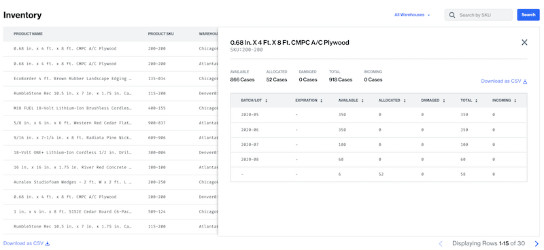The image size is (544, 250).
Task: Select batch 2020-07 row
Action: coord(379,145)
